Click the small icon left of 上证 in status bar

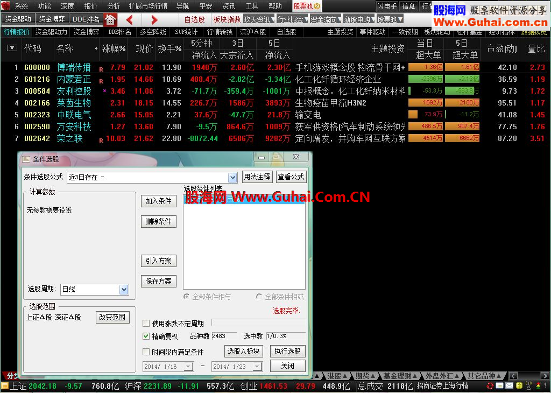click(x=4, y=386)
